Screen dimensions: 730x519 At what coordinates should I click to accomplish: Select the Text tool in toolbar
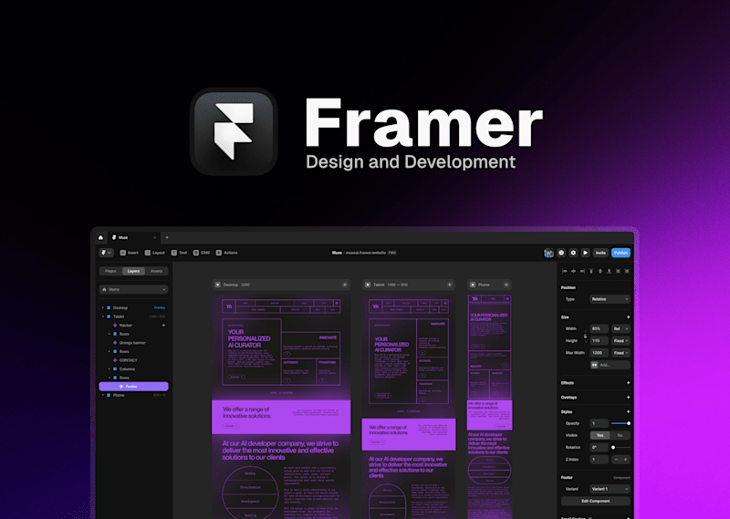(x=179, y=253)
